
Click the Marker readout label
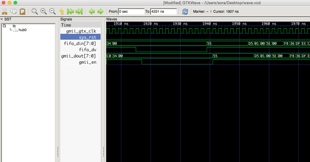point(201,12)
